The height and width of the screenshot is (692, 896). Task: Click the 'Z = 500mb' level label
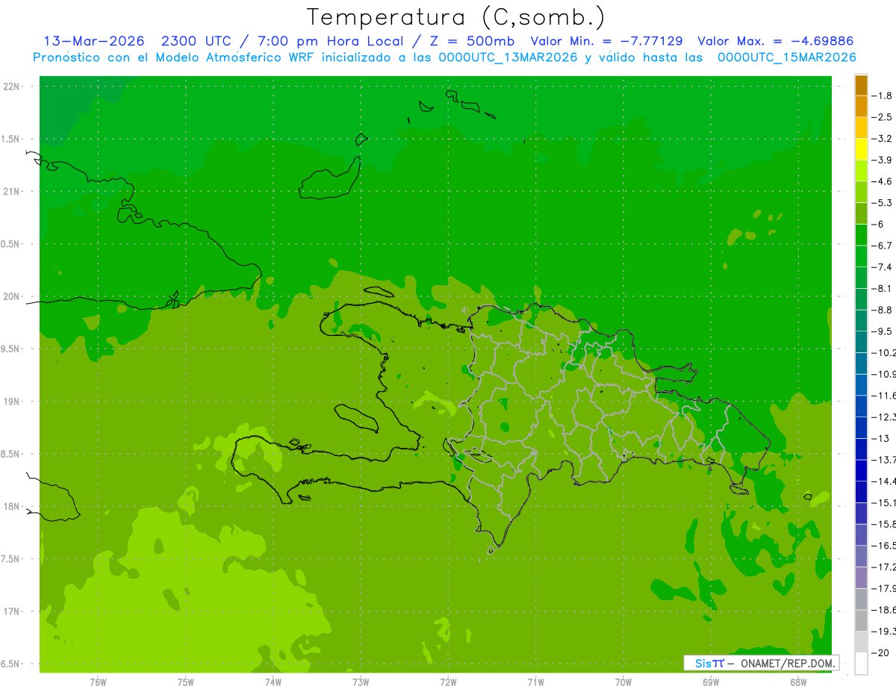(471, 41)
